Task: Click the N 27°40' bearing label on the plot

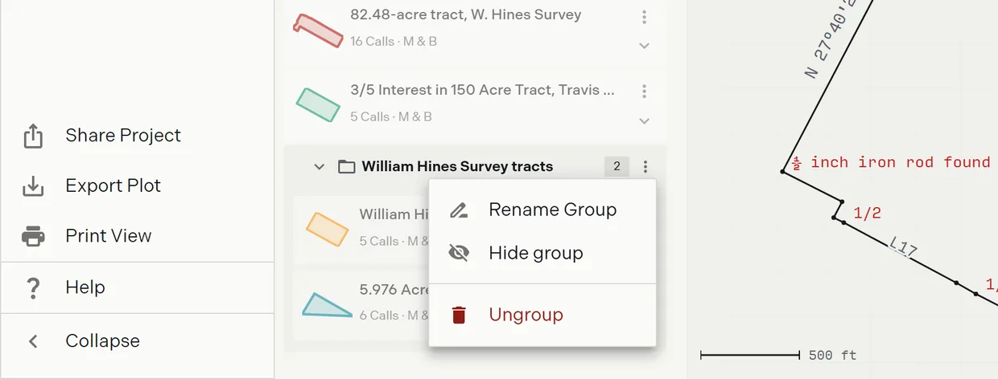Action: coord(832,39)
